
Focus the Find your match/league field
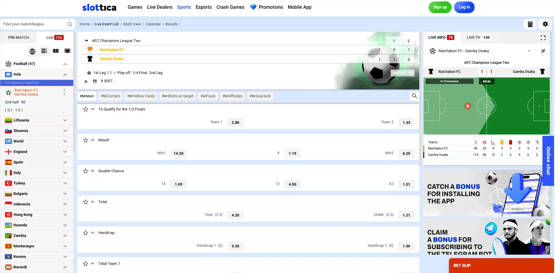34,24
